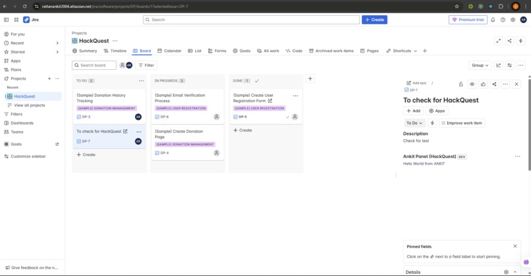Open Details configure gear icon
This screenshot has width=531, height=276.
pyautogui.click(x=506, y=272)
